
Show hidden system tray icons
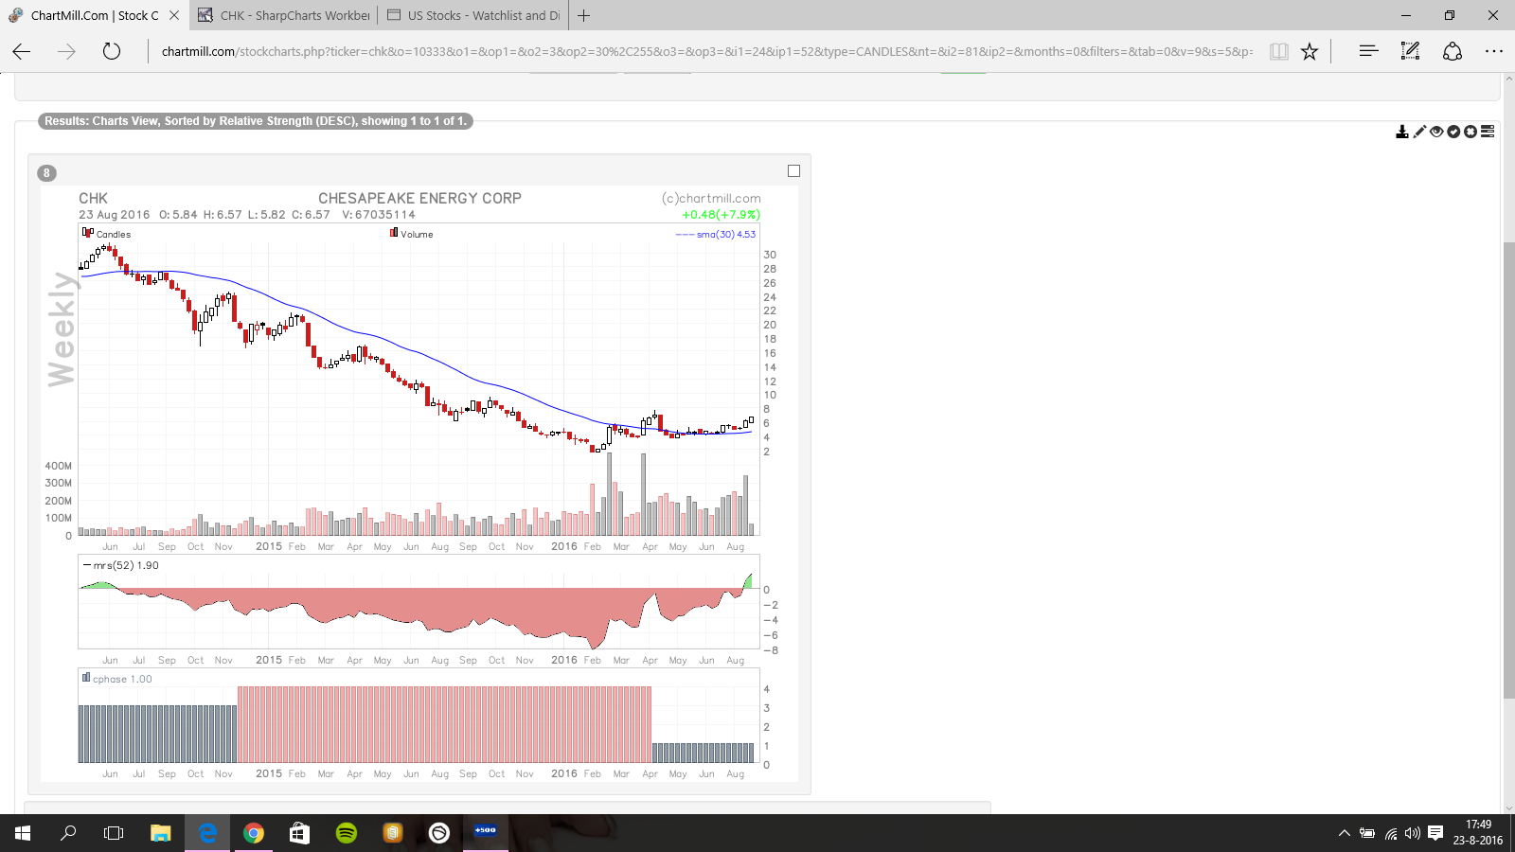(x=1344, y=834)
